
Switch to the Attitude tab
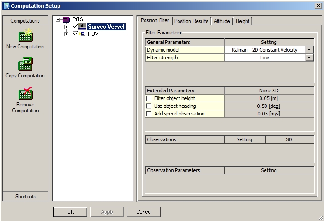pos(222,21)
